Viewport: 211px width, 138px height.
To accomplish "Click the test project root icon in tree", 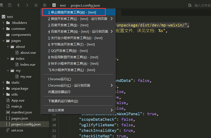I will 4,17.
